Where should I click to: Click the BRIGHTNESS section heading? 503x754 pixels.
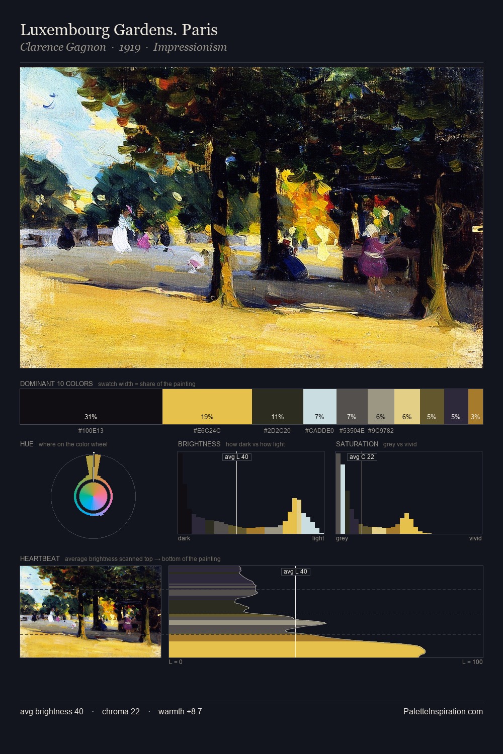199,444
